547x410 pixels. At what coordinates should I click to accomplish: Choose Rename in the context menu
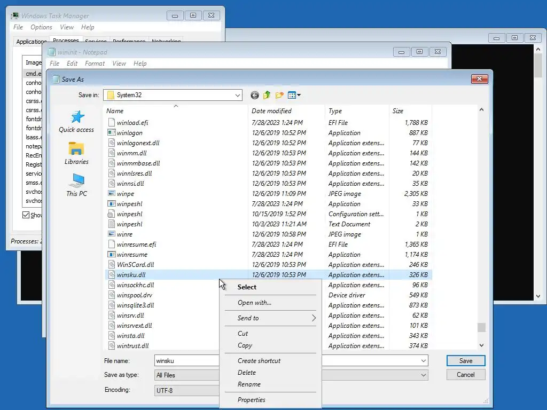(270, 384)
